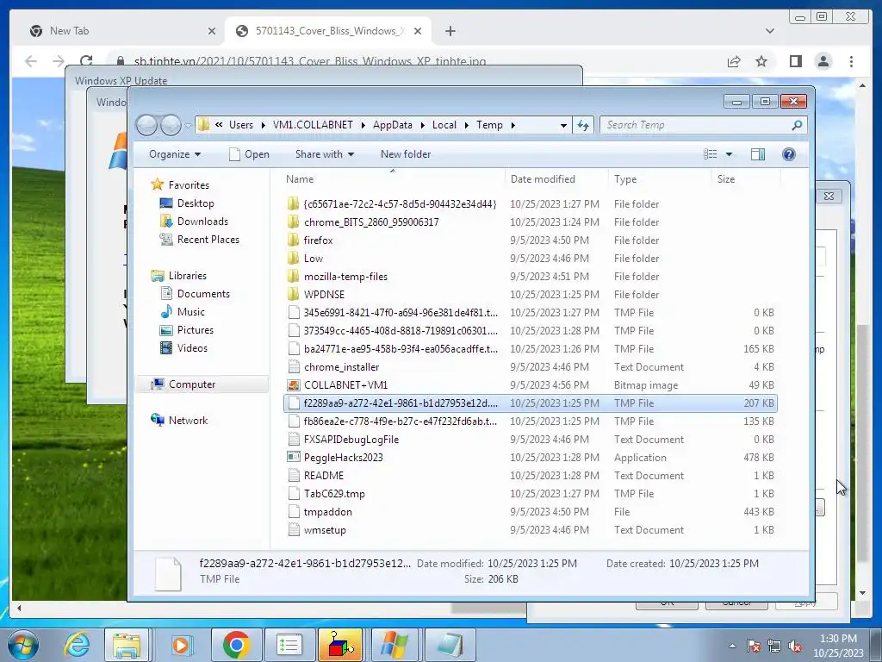882x662 pixels.
Task: Select the Low folder icon
Action: tap(293, 259)
